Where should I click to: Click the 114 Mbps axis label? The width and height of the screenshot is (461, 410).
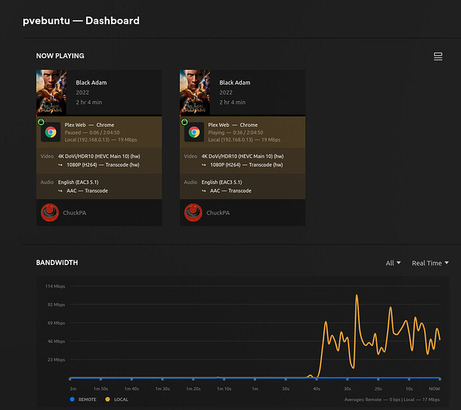[x=55, y=286]
